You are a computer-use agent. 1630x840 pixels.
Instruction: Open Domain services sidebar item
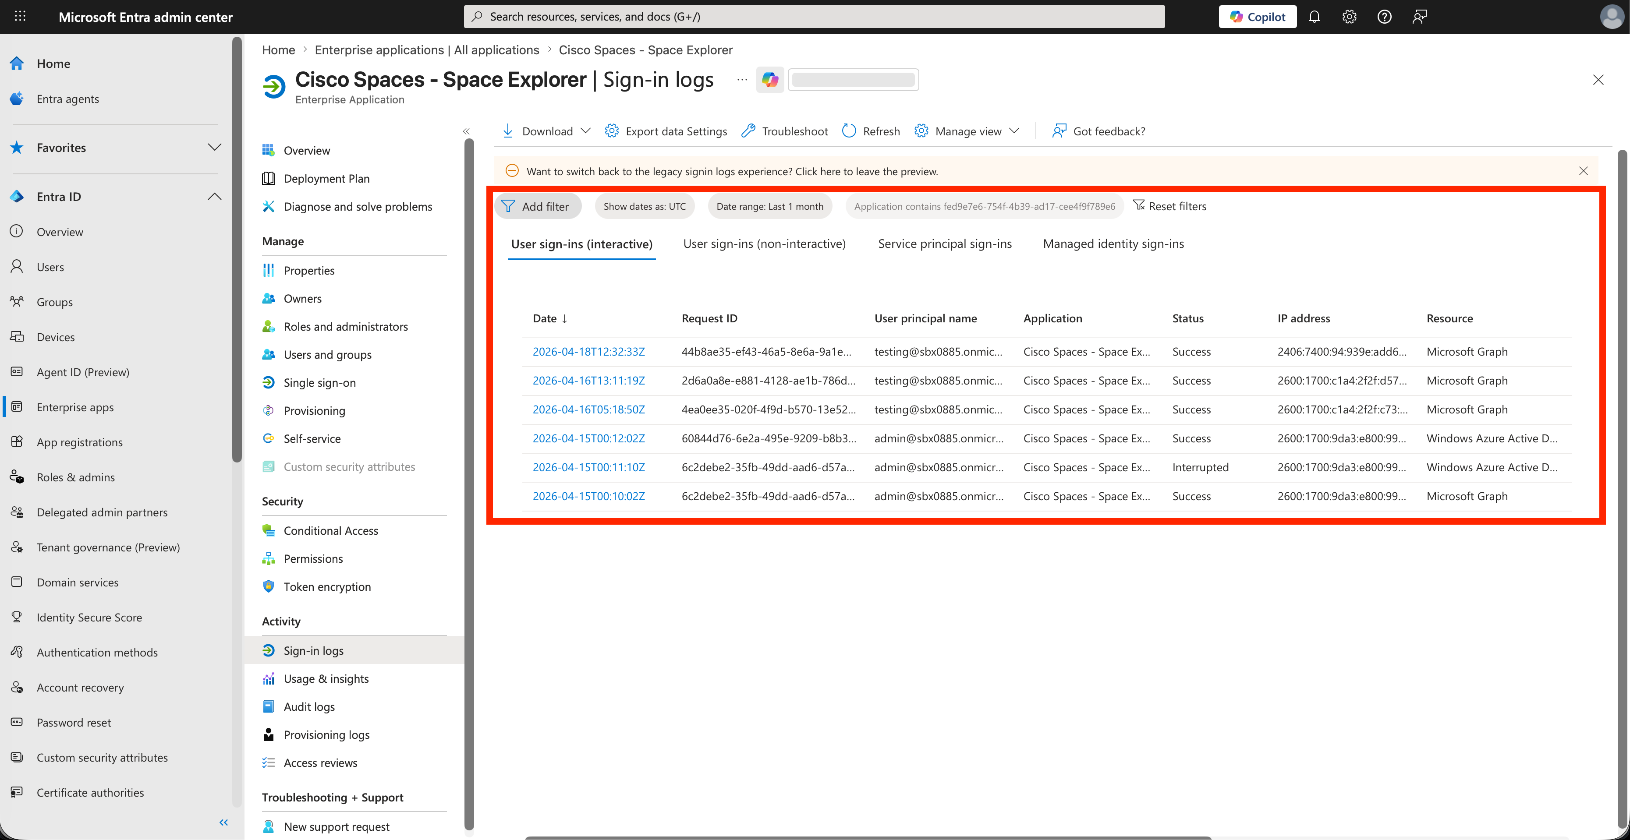77,582
